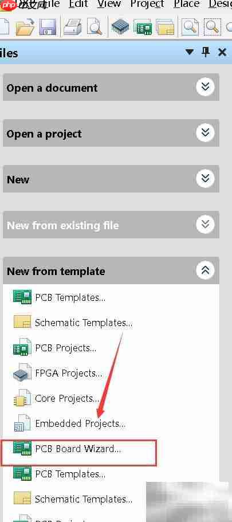Collapse the New from template section
The width and height of the screenshot is (232, 522).
point(206,270)
